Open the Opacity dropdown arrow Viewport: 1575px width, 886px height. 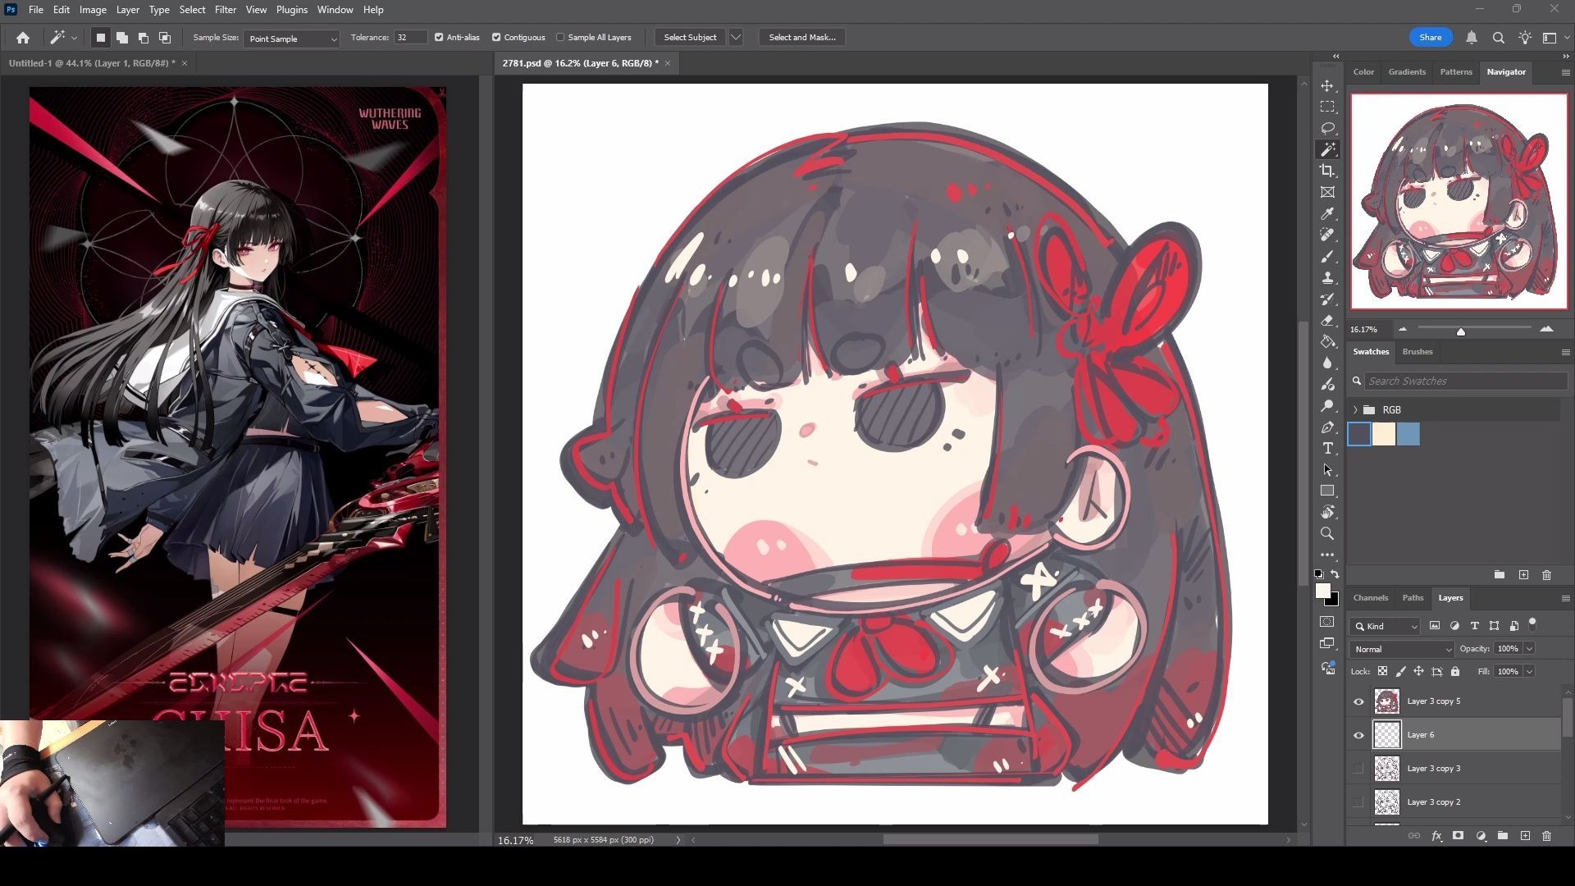point(1529,649)
